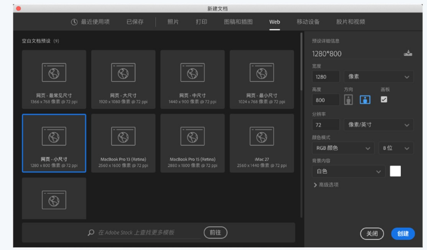The height and width of the screenshot is (250, 427).
Task: Click the search magnifier icon for Adobe Stock
Action: [x=91, y=233]
